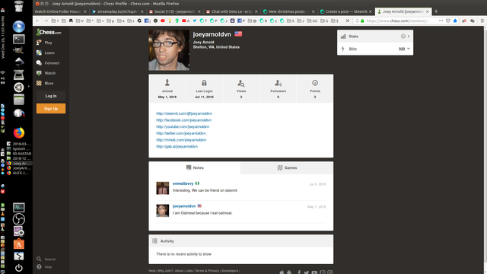Click the Twitter bookmark icon in bookmarks toolbar
487x274 pixels.
(x=195, y=21)
